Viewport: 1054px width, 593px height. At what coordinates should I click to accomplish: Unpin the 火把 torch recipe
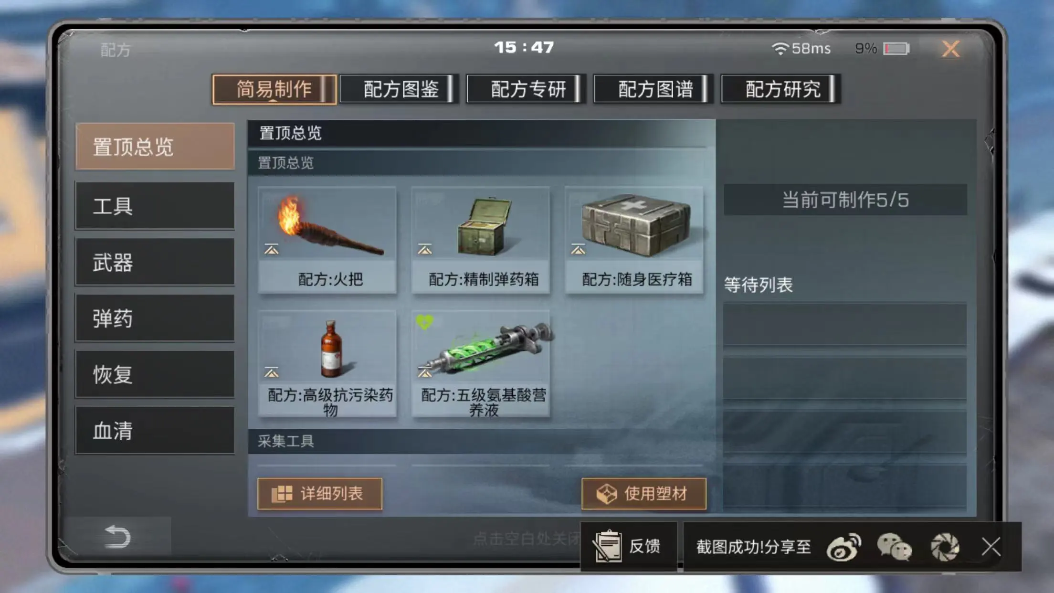pos(272,249)
